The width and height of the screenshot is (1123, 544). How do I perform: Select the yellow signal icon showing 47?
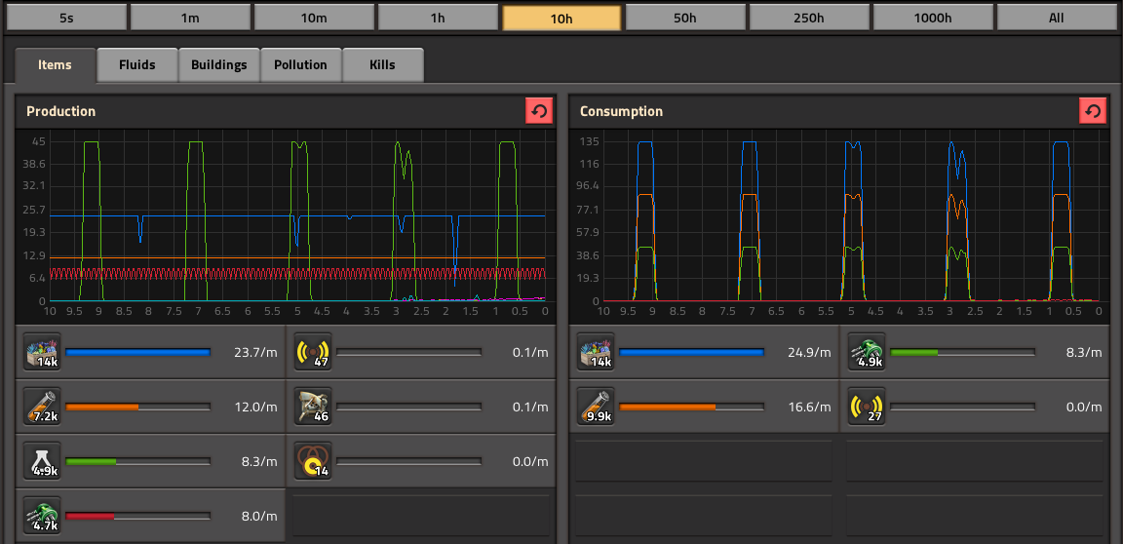(x=313, y=352)
